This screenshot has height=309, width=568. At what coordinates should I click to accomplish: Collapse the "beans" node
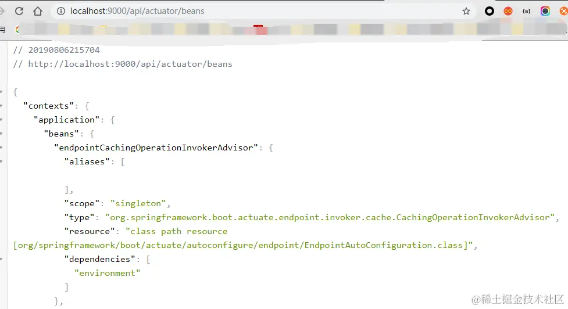(1, 134)
